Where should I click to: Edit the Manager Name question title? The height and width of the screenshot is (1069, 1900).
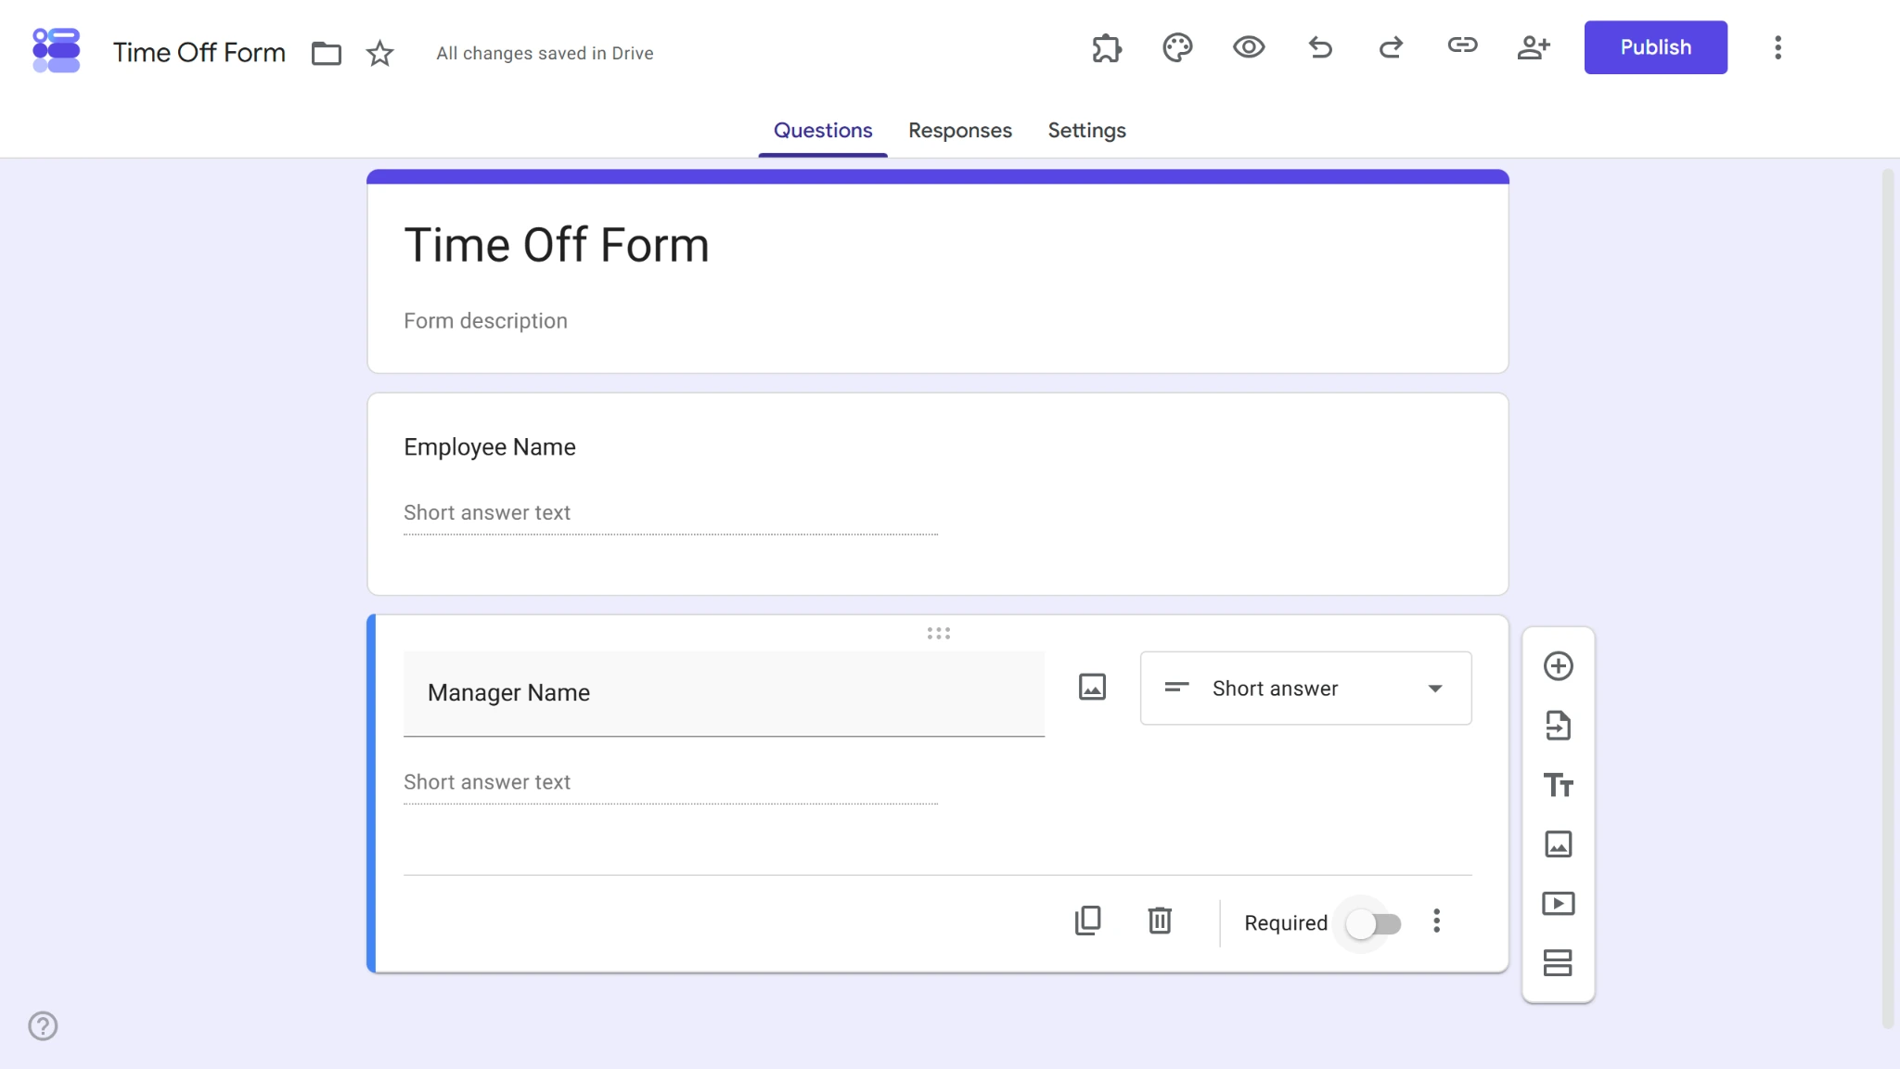point(724,693)
